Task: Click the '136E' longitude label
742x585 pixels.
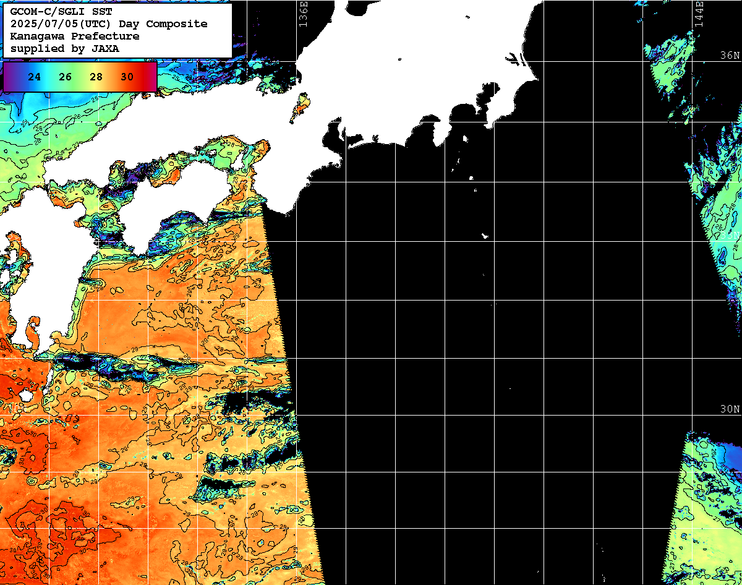Action: click(303, 14)
